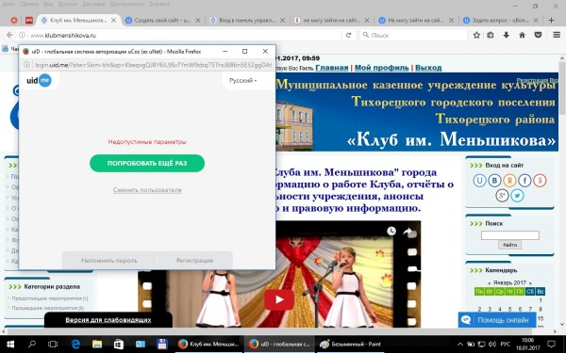Open Firefox hamburger menu
The image size is (566, 353).
(x=557, y=35)
